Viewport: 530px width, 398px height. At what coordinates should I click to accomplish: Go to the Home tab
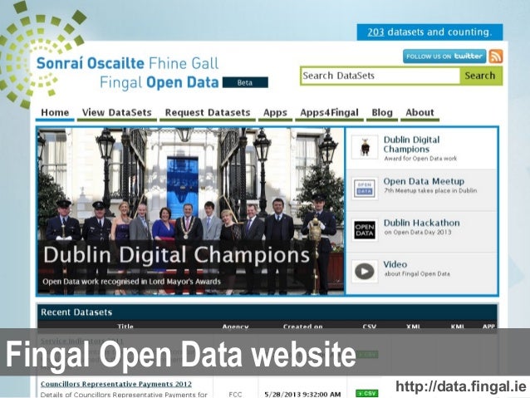pyautogui.click(x=55, y=113)
